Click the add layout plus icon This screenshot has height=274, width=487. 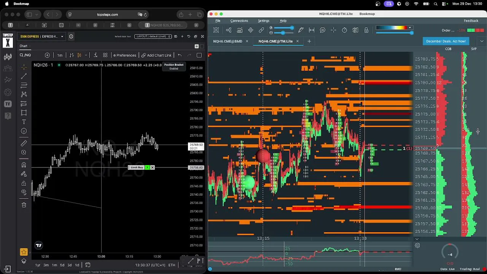click(182, 37)
